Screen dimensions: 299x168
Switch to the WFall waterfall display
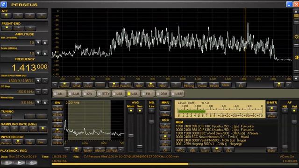(77, 85)
